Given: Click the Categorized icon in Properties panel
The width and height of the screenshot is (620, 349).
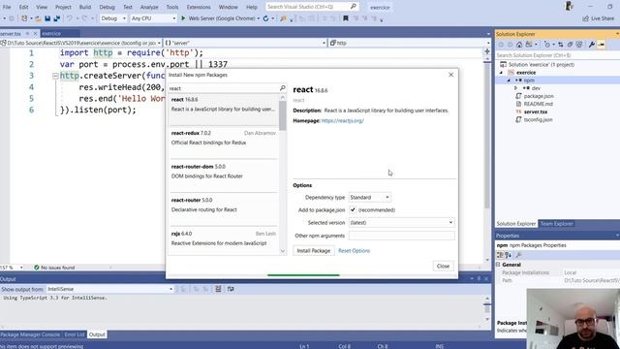Looking at the screenshot, I should point(500,255).
